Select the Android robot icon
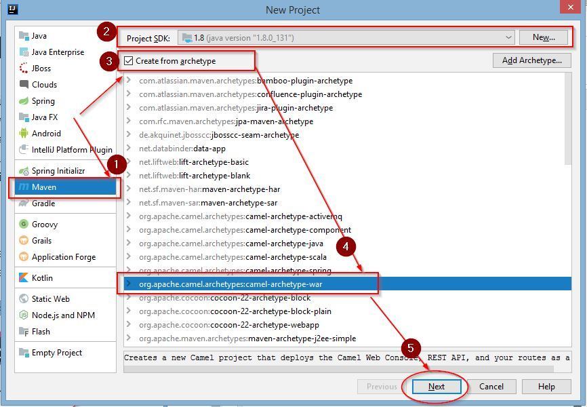This screenshot has width=587, height=407. [24, 133]
